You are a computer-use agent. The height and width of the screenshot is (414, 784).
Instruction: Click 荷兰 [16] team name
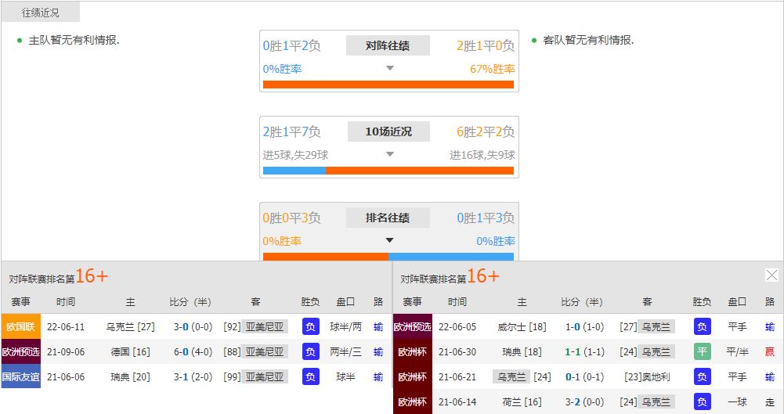click(522, 401)
